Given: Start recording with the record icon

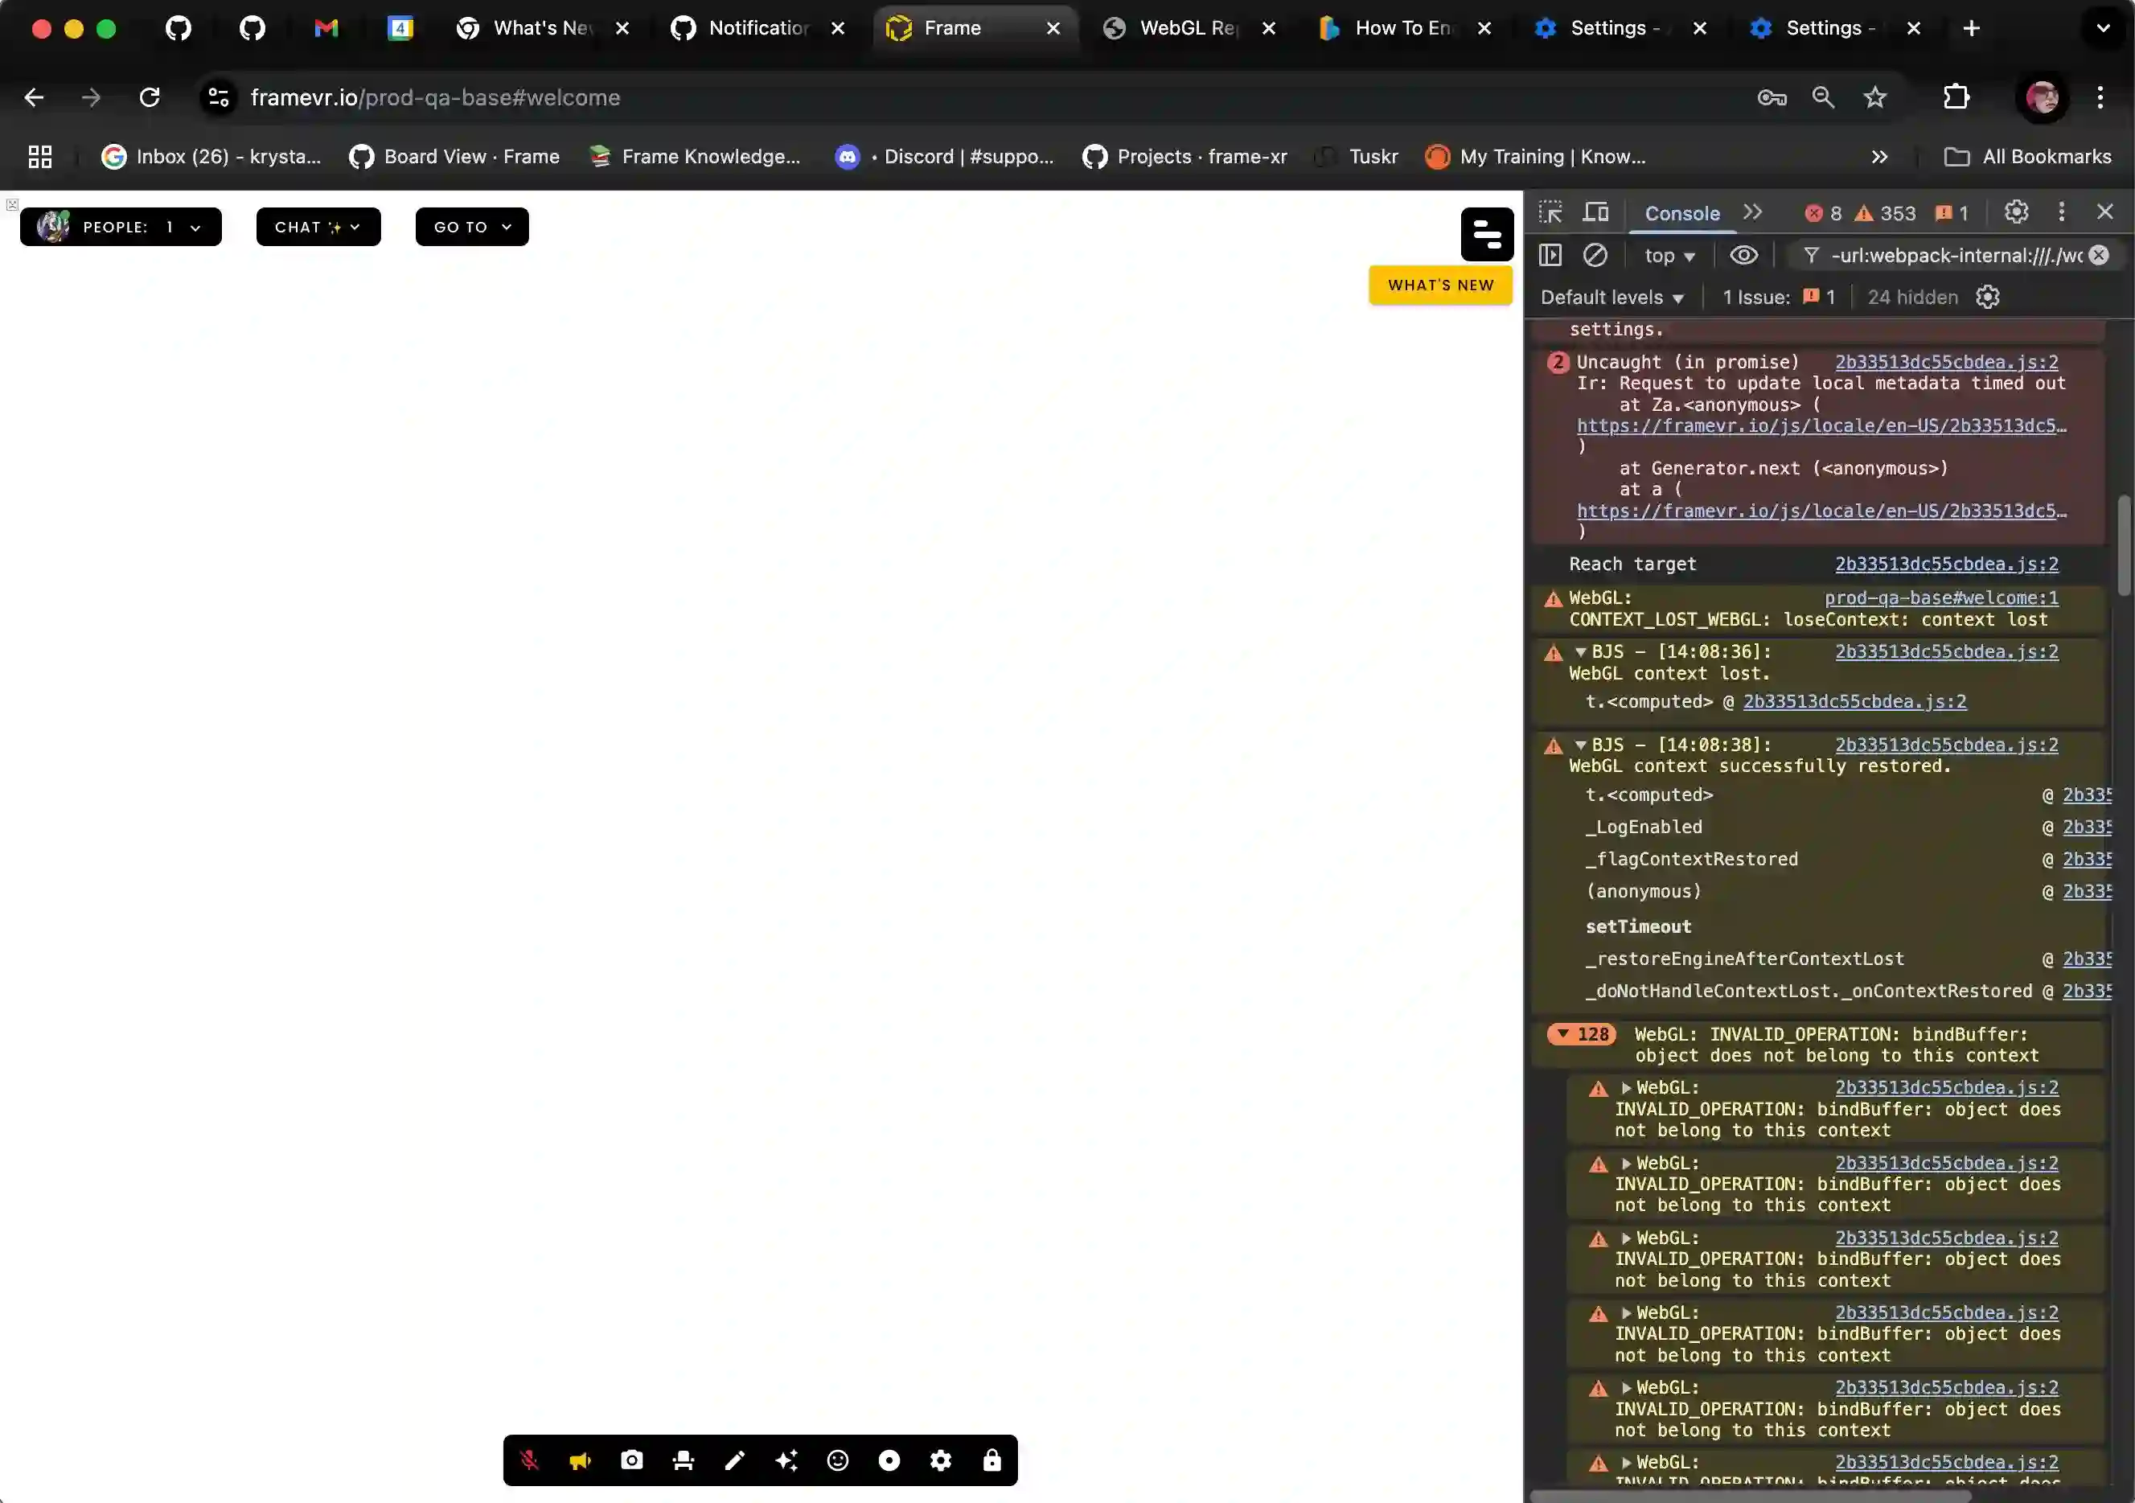Looking at the screenshot, I should (890, 1460).
